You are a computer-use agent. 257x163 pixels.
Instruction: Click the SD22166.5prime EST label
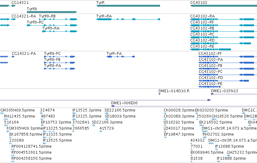click(120, 110)
